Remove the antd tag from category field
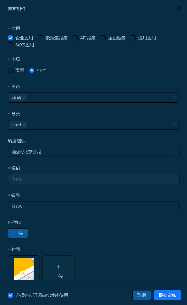The width and height of the screenshot is (187, 305). coord(24,125)
